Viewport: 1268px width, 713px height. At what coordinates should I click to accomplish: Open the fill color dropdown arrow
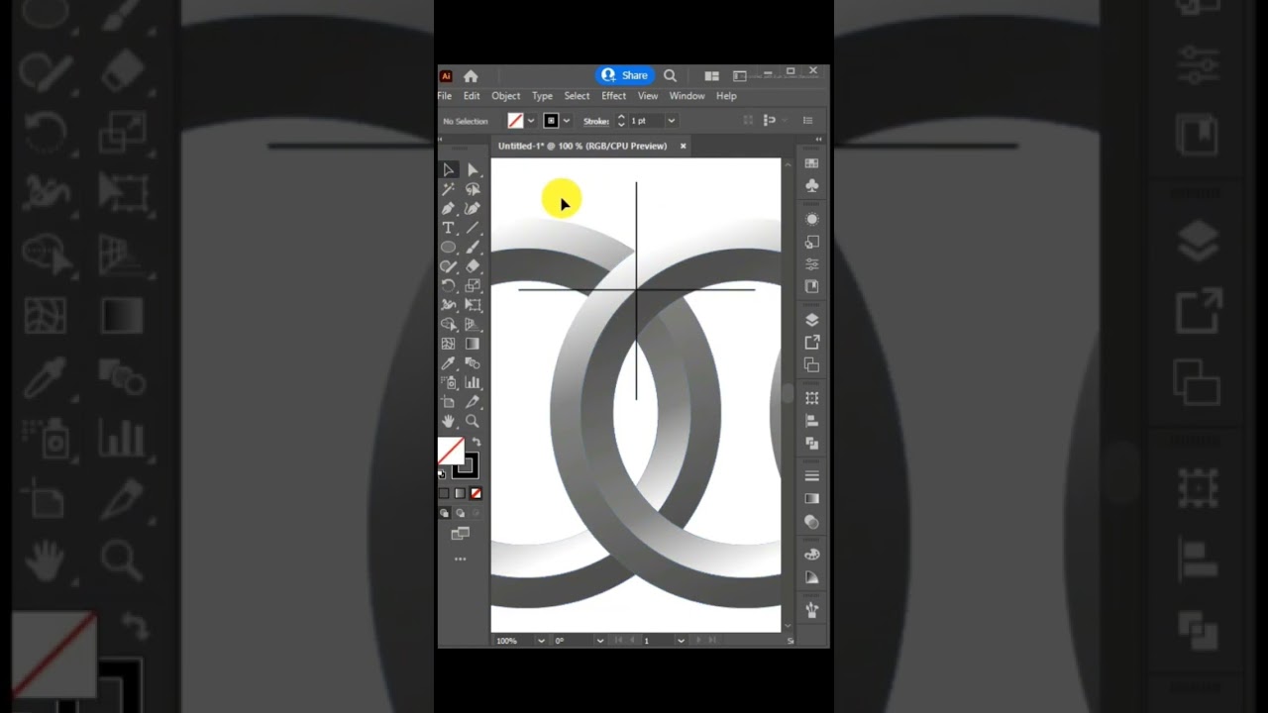tap(531, 121)
